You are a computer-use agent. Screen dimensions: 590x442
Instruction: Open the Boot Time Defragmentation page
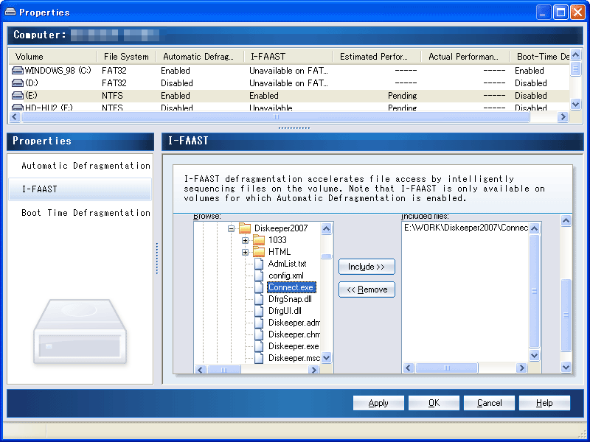point(86,213)
